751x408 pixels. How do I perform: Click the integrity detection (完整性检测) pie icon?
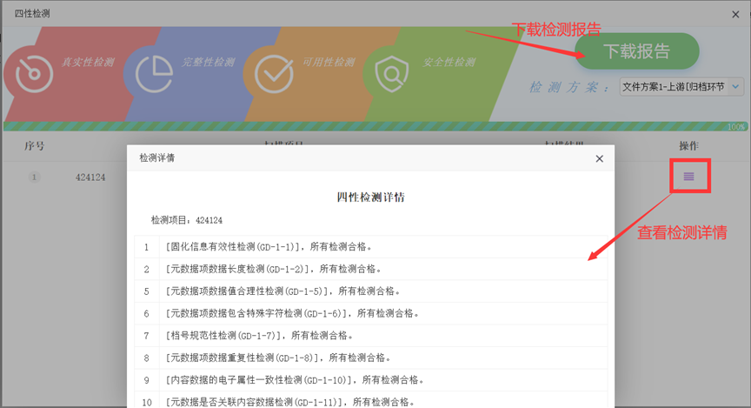154,74
